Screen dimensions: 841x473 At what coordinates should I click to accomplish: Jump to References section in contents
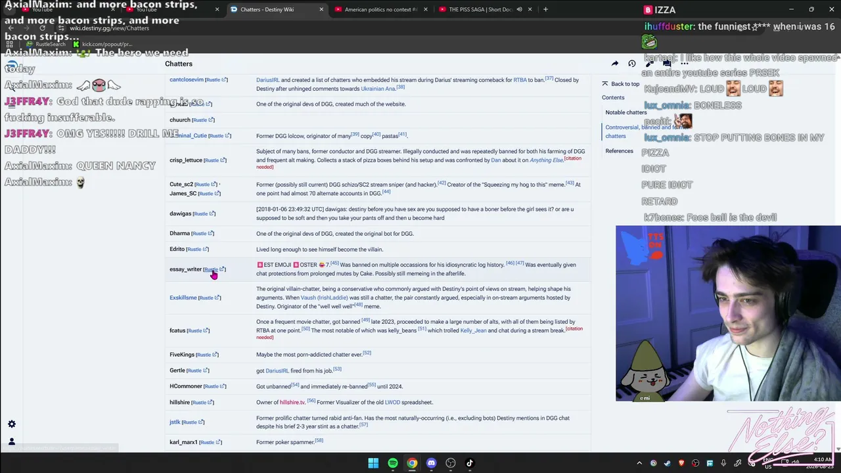click(x=619, y=151)
